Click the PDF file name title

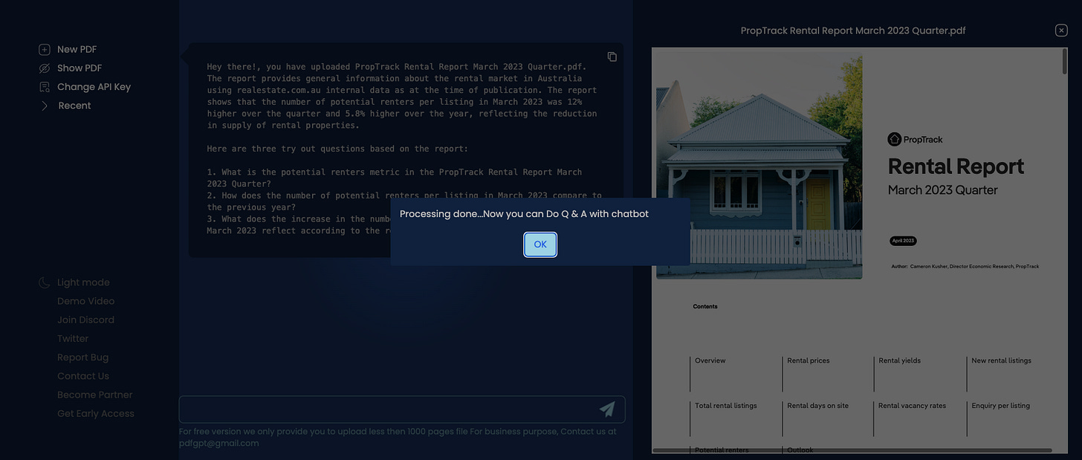(853, 30)
